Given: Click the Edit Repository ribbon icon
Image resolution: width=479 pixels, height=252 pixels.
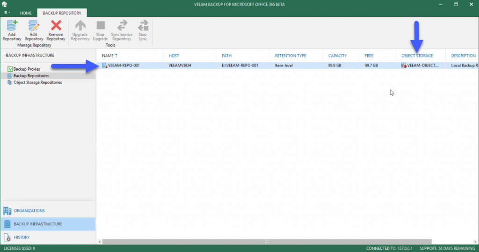Looking at the screenshot, I should click(34, 25).
